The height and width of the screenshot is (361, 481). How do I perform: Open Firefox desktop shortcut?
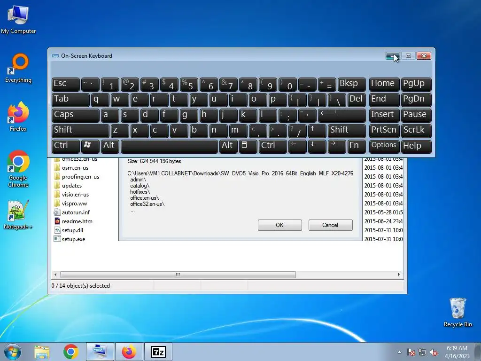pyautogui.click(x=18, y=117)
